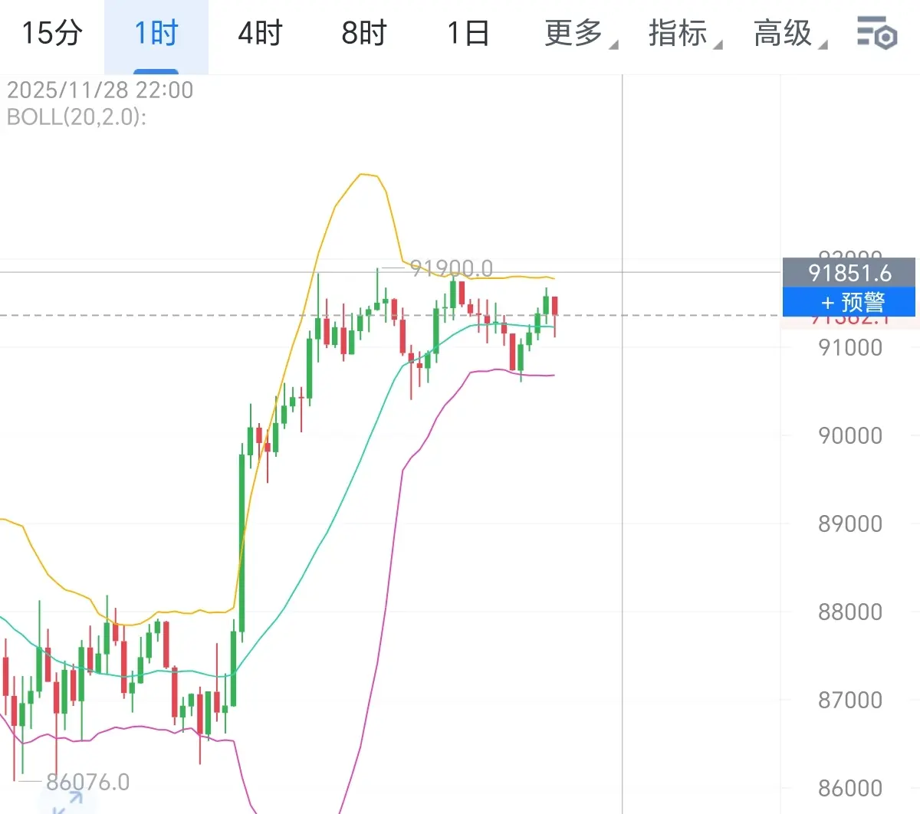The width and height of the screenshot is (920, 814).
Task: Tap the + 预警 alert button
Action: point(849,302)
